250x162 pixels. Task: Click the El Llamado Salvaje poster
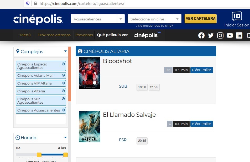pos(90,127)
